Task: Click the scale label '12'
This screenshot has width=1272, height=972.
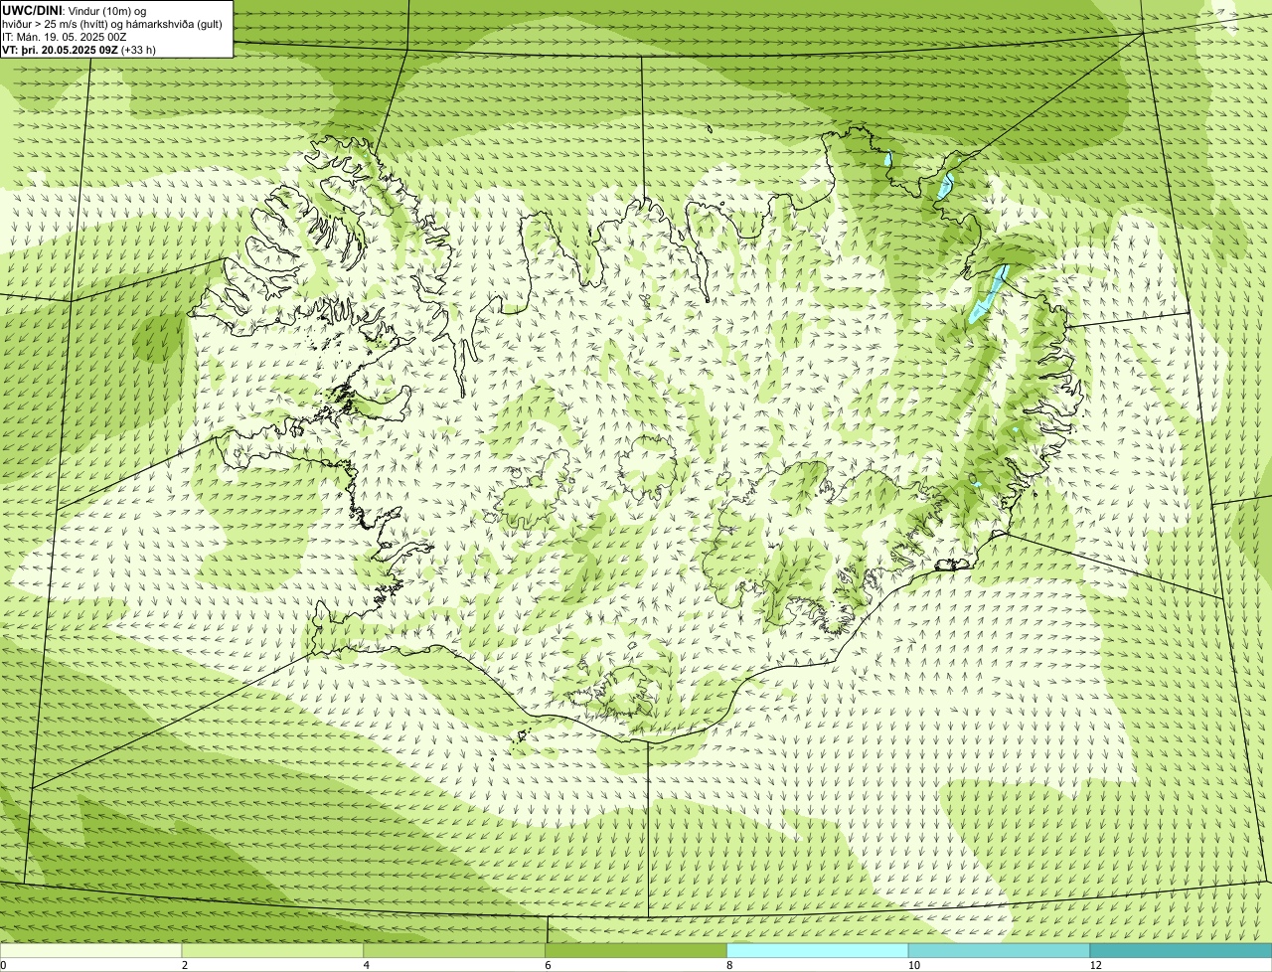Action: (1094, 965)
